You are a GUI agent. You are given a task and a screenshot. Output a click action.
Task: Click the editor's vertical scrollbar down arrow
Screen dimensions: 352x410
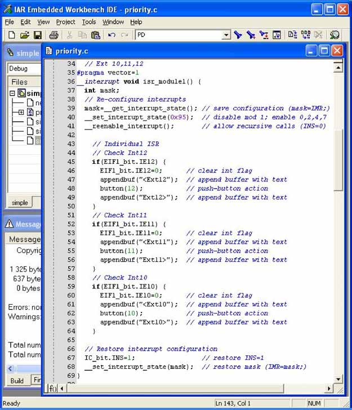pos(338,378)
